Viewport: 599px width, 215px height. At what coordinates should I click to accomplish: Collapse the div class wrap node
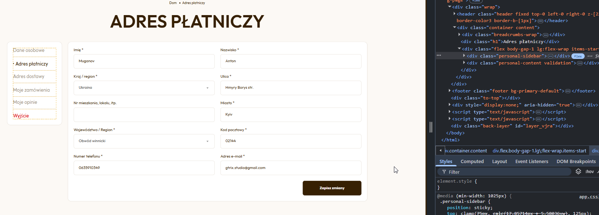click(450, 7)
